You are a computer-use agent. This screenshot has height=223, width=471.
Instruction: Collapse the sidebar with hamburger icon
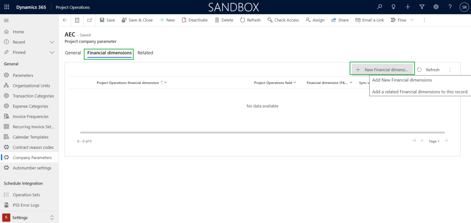point(6,20)
